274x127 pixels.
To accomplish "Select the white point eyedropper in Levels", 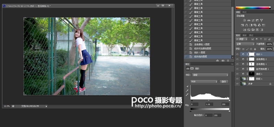I will [x=187, y=95].
